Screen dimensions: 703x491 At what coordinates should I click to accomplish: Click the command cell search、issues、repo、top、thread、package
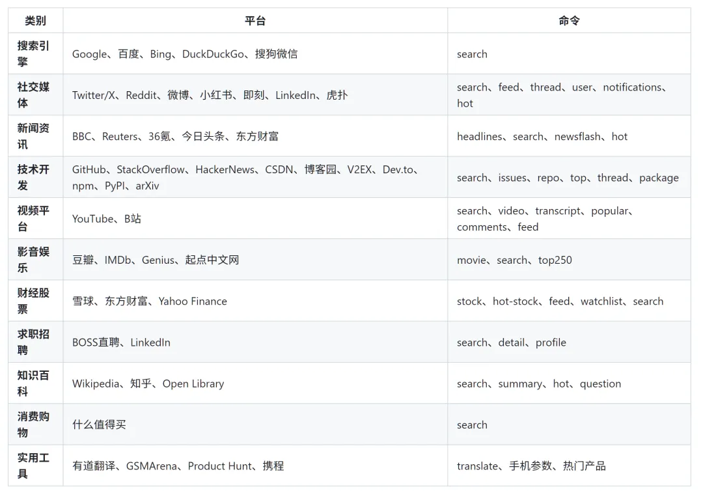click(x=569, y=178)
